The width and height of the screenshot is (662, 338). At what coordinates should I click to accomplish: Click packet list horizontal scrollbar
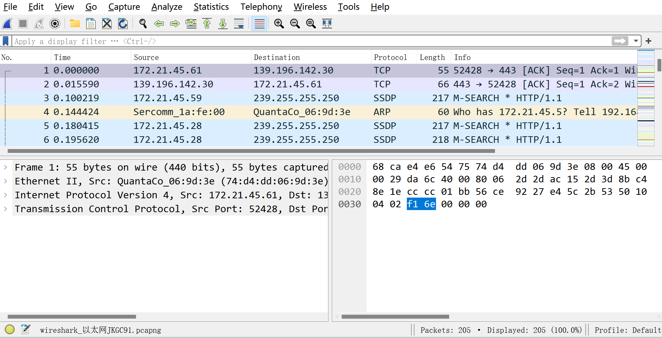coord(251,151)
